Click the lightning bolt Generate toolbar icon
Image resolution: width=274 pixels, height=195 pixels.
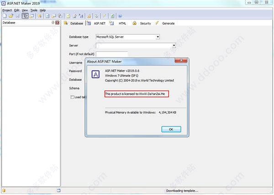(x=104, y=16)
